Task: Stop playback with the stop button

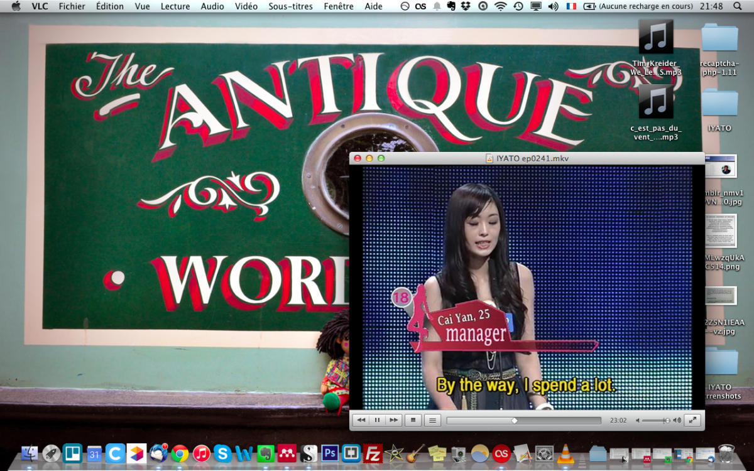Action: (x=413, y=420)
